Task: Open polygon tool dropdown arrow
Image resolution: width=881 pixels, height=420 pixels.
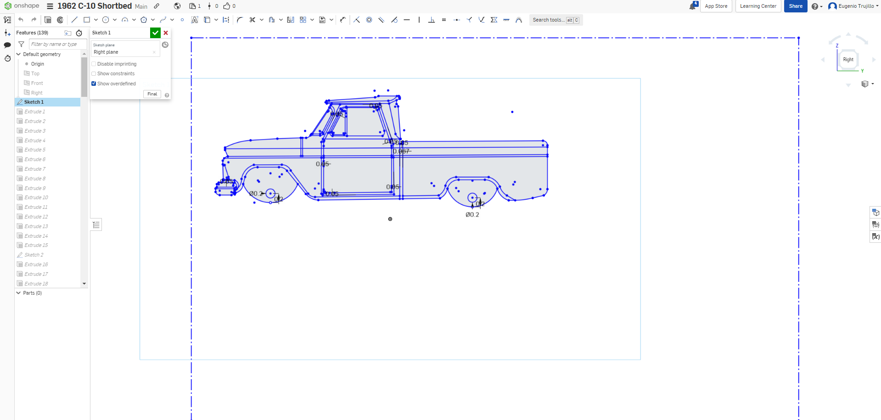Action: [153, 20]
